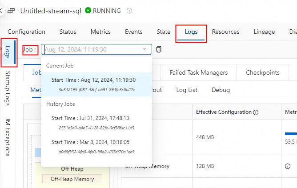Click the job ID 2551e5e0-a4e7-4128-82fe-0cf98fac11e5

click(96, 128)
